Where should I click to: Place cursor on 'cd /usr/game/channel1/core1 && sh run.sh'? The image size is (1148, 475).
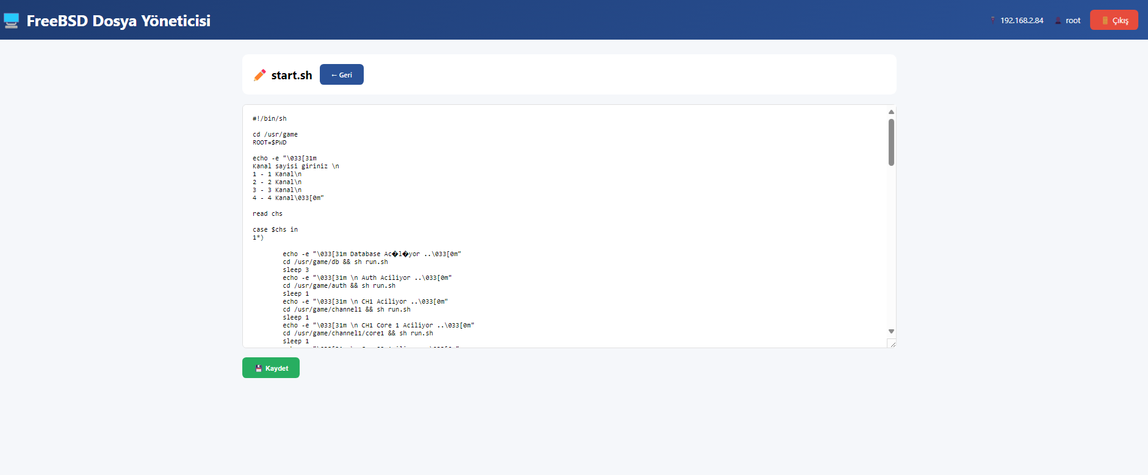coord(358,333)
